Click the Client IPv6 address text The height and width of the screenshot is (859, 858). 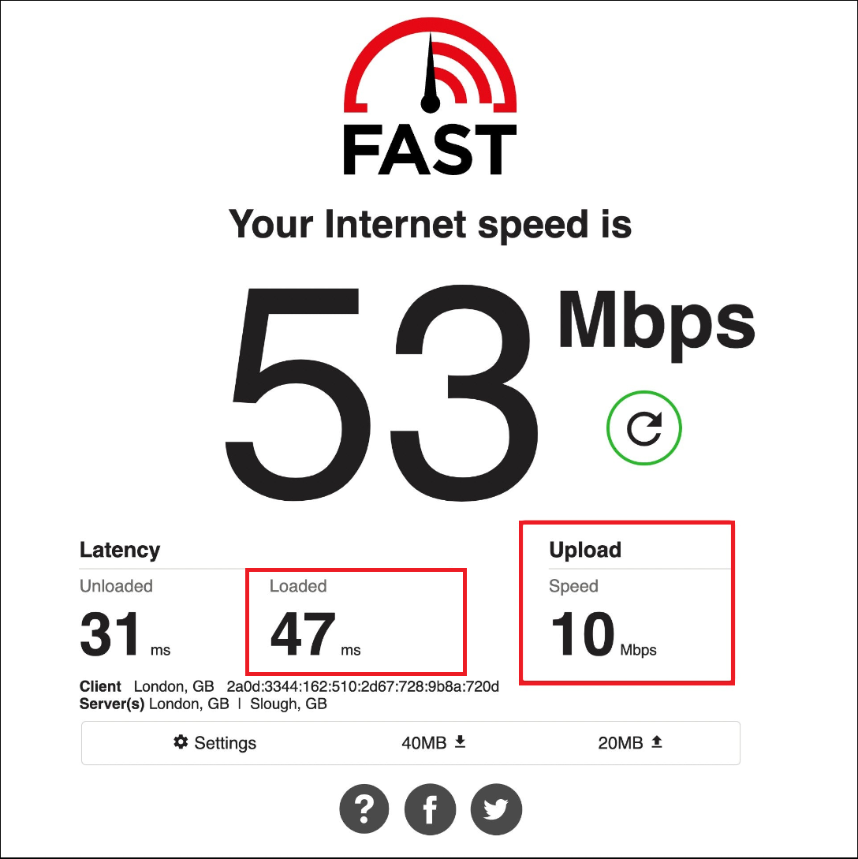click(363, 686)
